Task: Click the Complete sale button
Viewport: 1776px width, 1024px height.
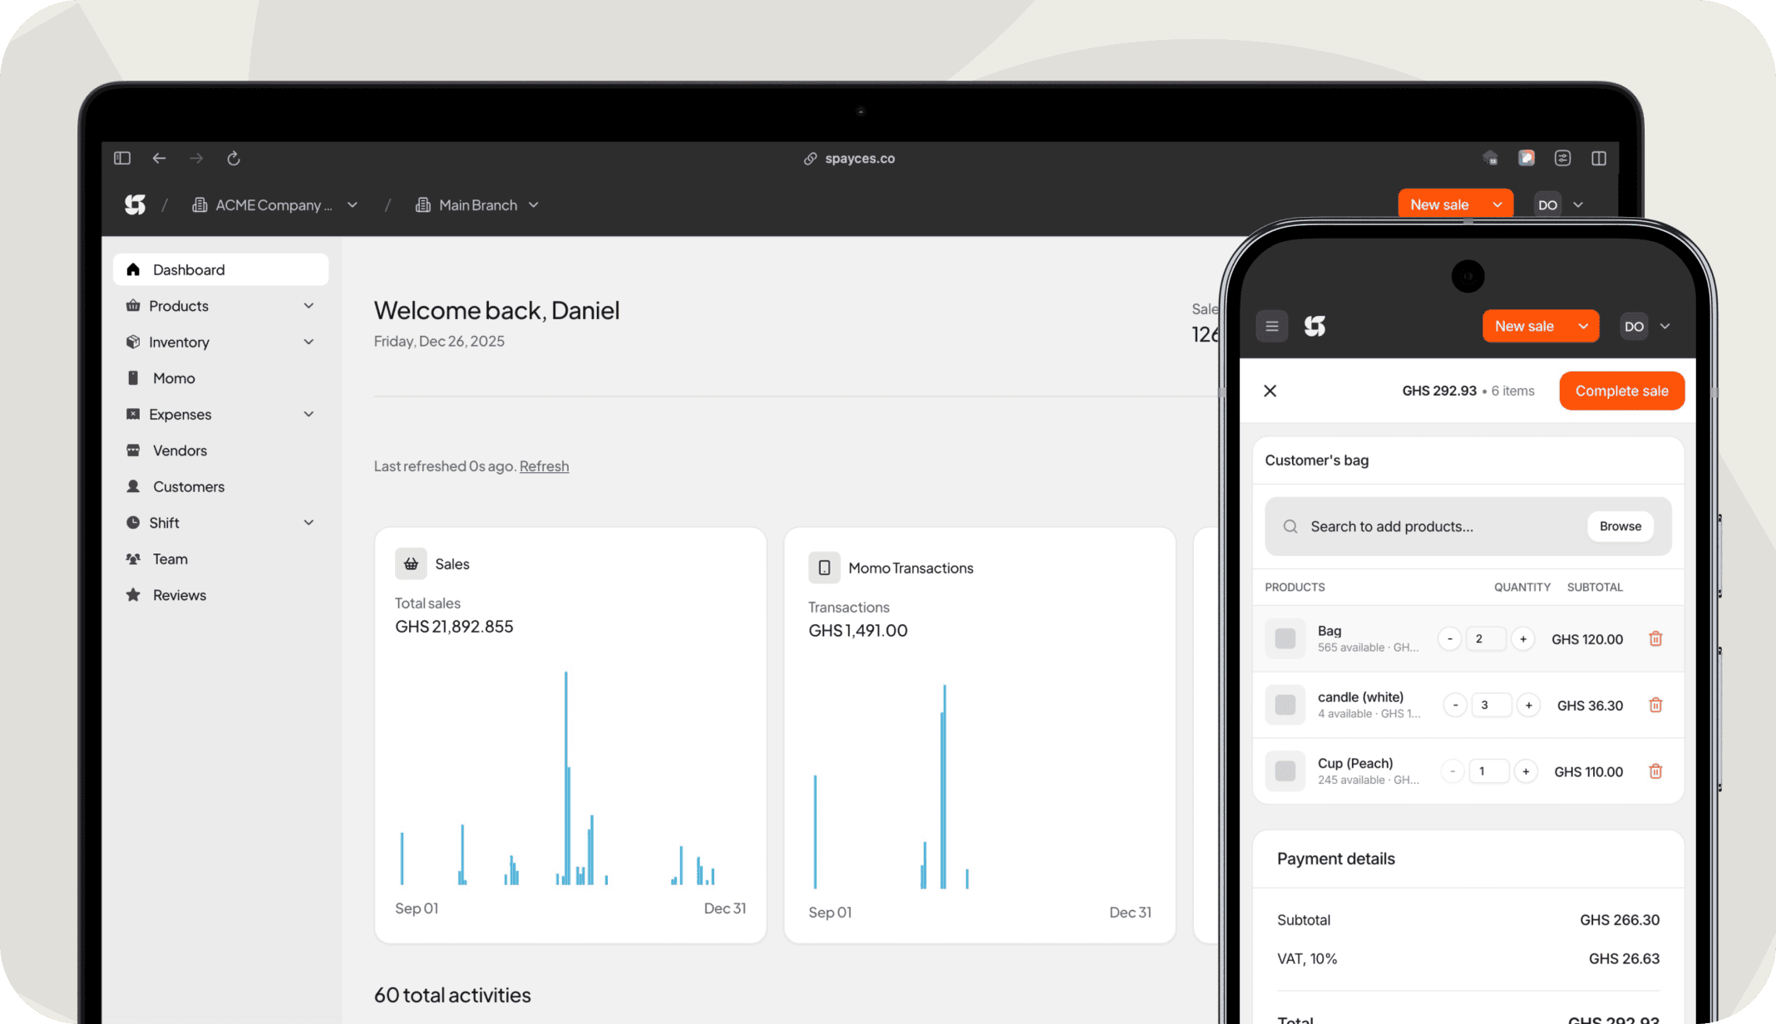Action: tap(1621, 391)
